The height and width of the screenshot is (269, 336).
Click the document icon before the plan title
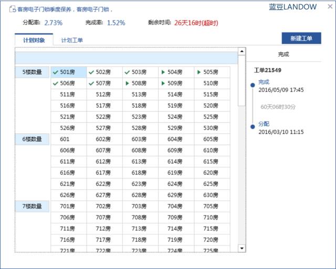tap(13, 9)
